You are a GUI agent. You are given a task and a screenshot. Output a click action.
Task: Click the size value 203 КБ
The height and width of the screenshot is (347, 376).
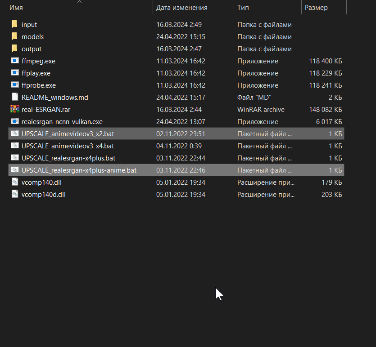click(x=331, y=195)
